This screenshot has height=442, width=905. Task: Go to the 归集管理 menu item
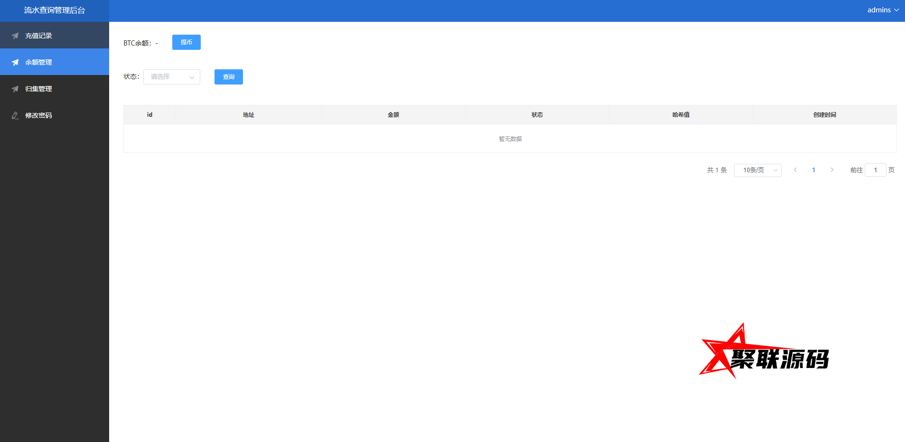[55, 89]
